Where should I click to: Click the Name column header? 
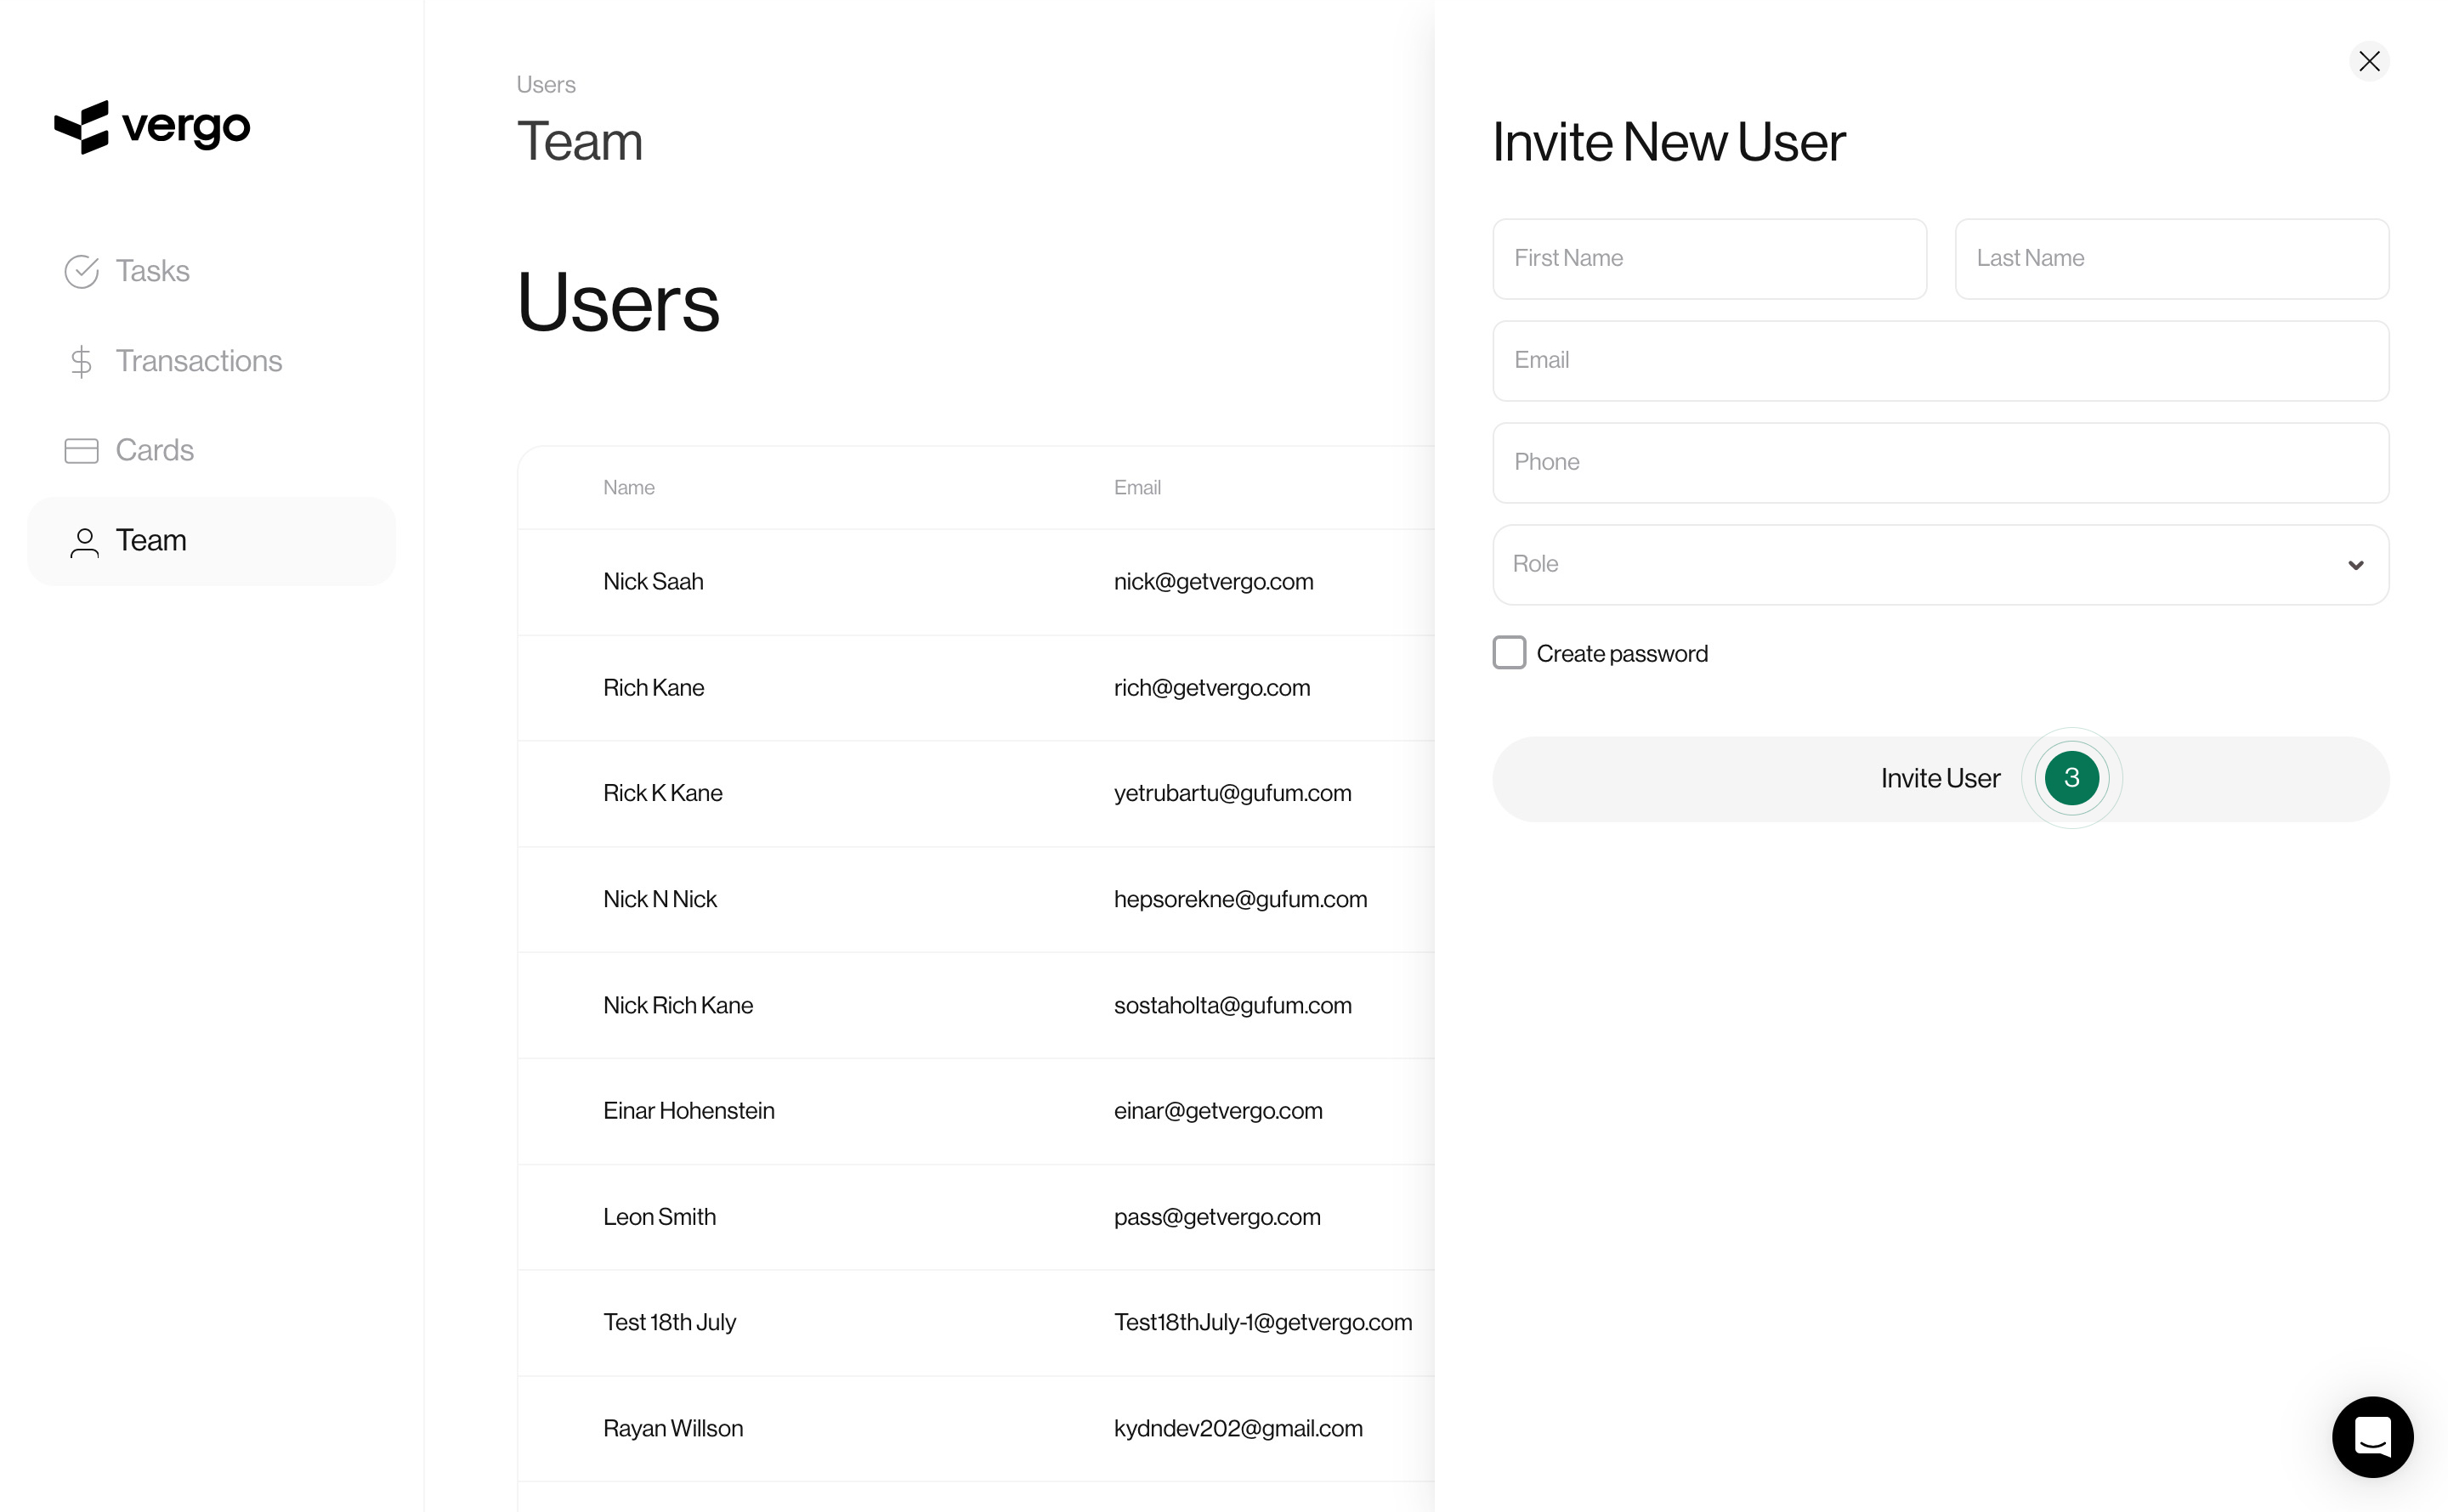click(x=628, y=488)
